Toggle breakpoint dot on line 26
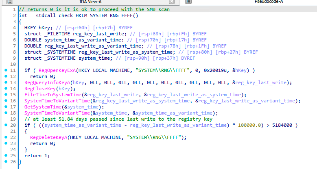317x169 pixels. coord(6,162)
